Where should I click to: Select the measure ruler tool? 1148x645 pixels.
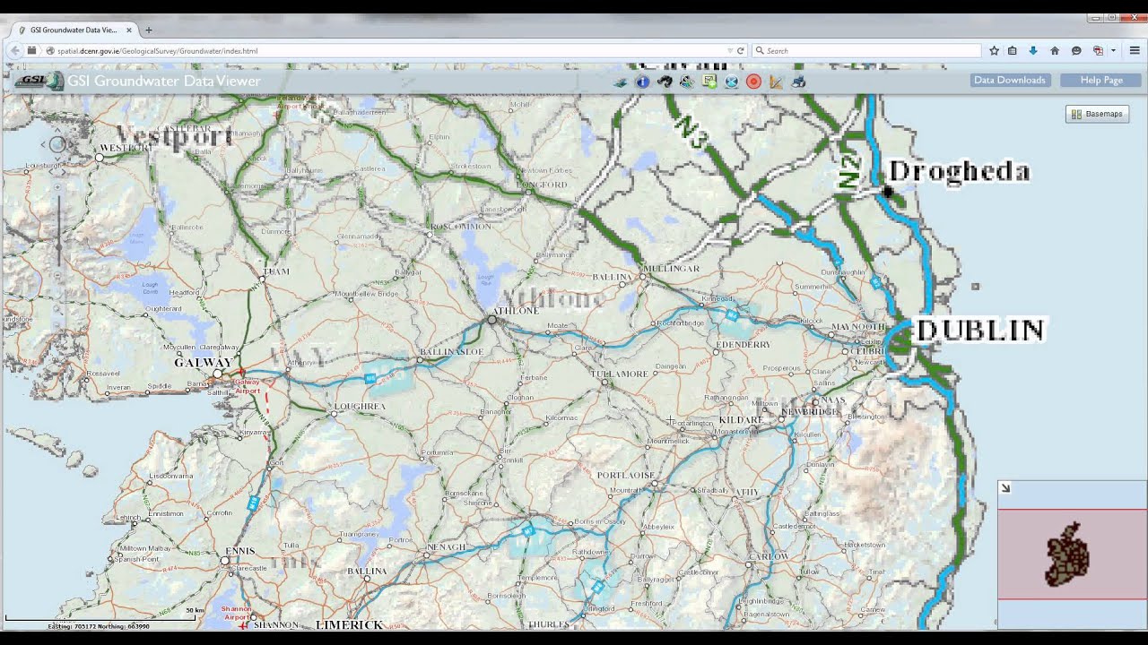[x=776, y=82]
